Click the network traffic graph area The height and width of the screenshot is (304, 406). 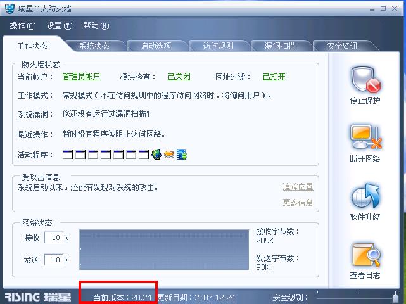pos(164,250)
